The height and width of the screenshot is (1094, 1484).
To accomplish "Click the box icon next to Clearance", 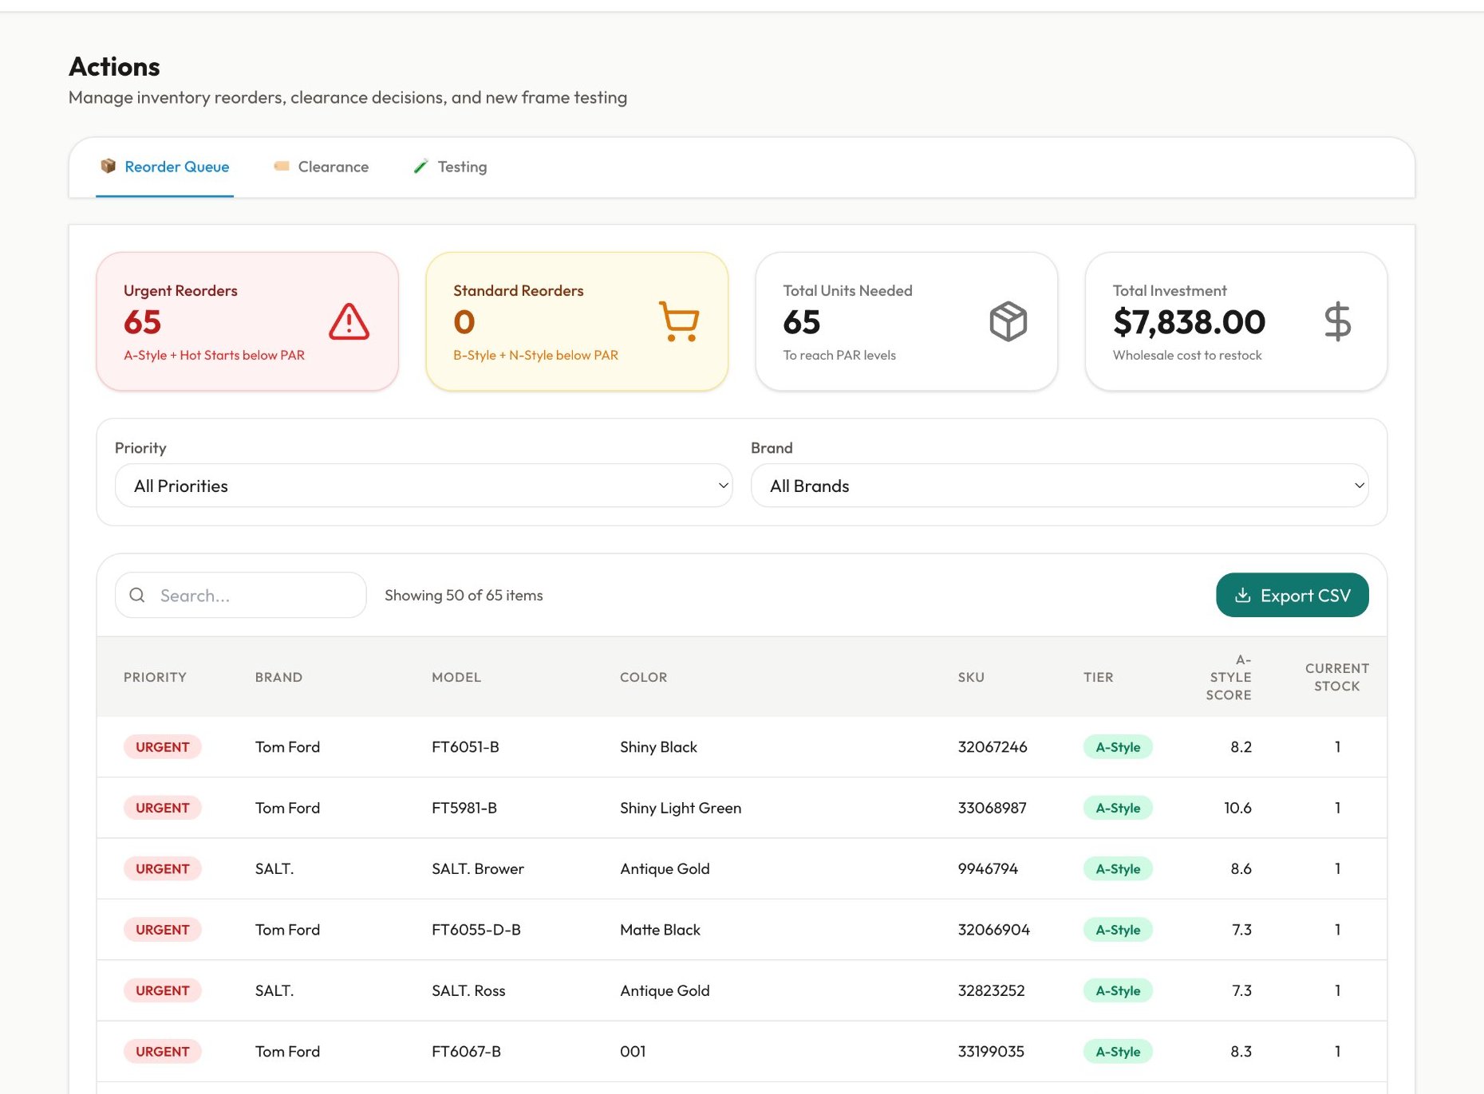I will point(282,166).
